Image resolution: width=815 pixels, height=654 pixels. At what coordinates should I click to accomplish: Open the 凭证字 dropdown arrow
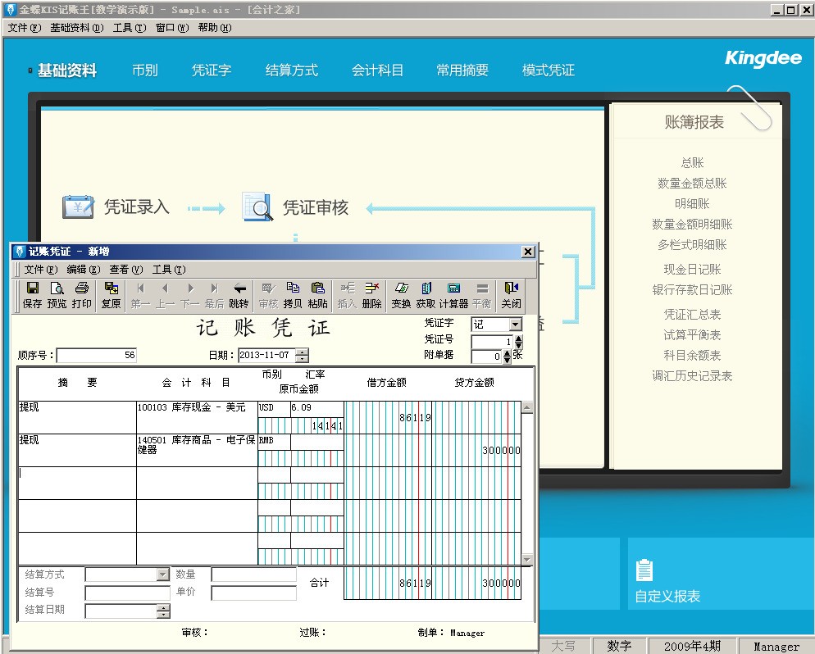coord(515,325)
